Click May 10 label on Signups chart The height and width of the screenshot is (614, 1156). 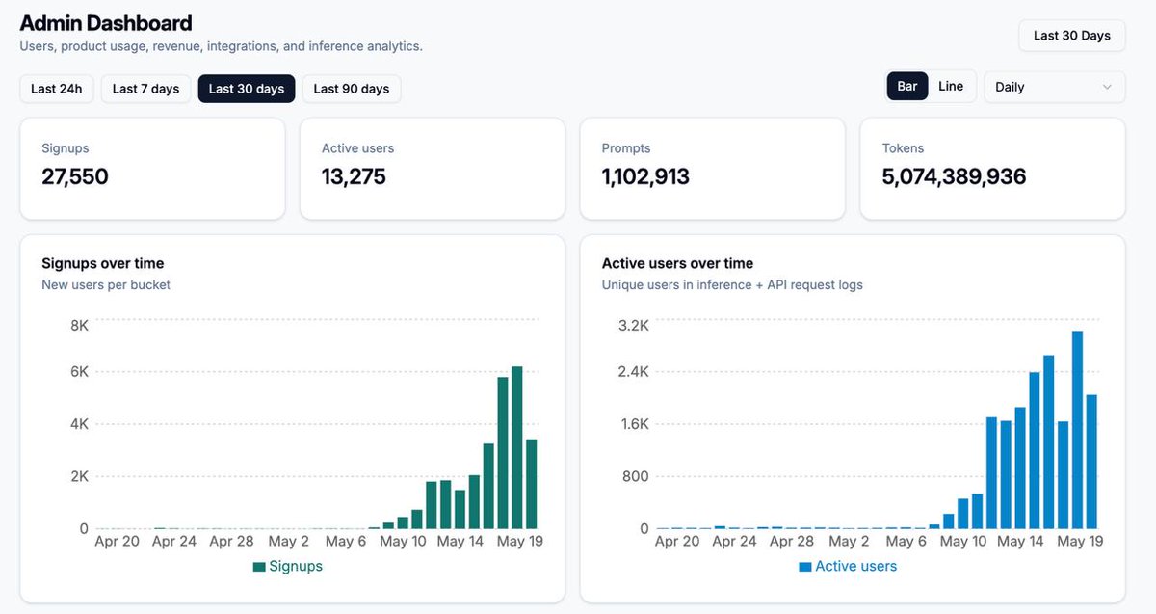[x=403, y=542]
